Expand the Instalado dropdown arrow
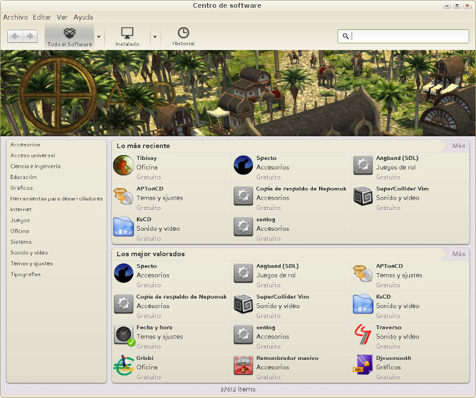 pyautogui.click(x=155, y=36)
